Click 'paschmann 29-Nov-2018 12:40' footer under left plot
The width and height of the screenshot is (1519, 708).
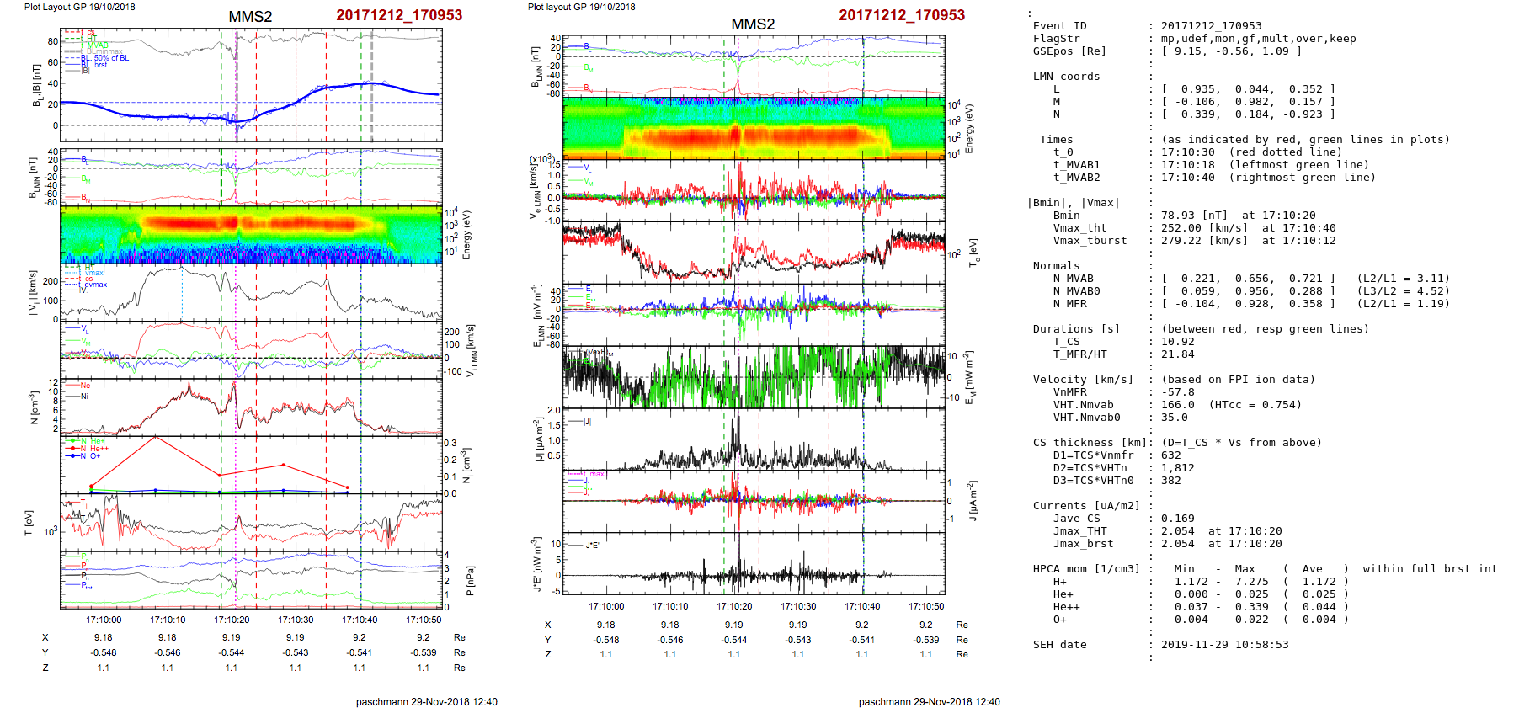(427, 702)
